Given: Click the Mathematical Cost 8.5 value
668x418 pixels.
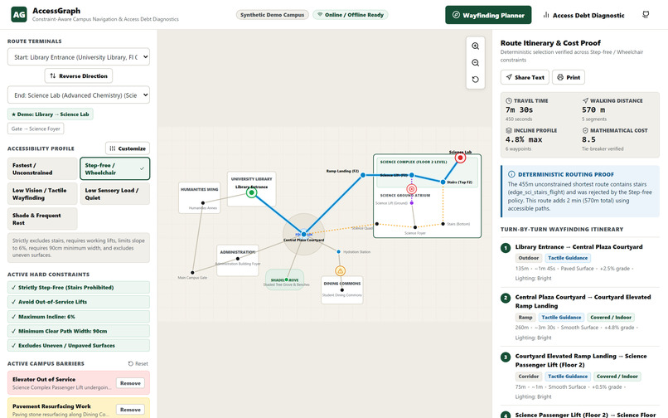Looking at the screenshot, I should [588, 140].
